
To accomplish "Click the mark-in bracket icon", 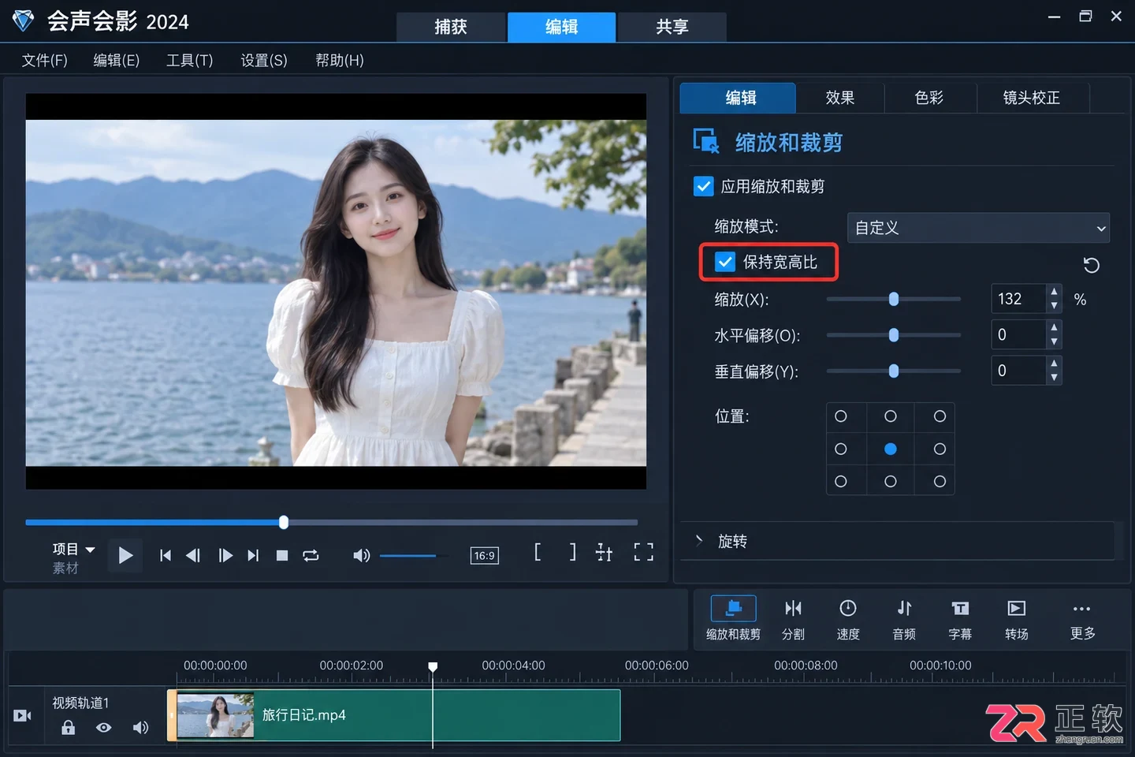I will pos(538,552).
